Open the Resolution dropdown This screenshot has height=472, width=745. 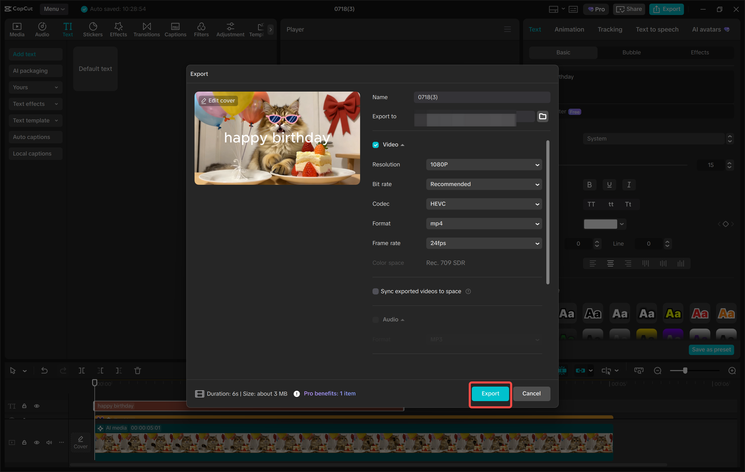coord(483,164)
